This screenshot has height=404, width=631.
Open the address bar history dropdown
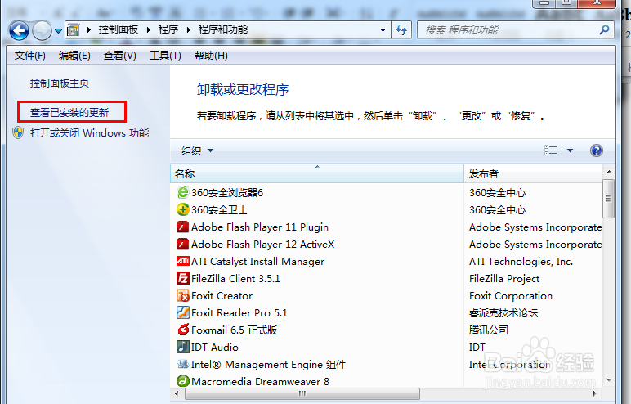383,29
